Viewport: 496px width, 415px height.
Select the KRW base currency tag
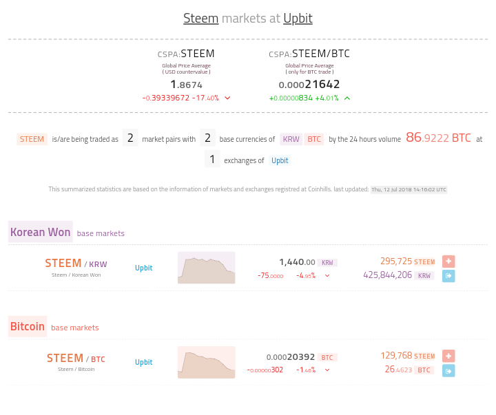coord(291,139)
